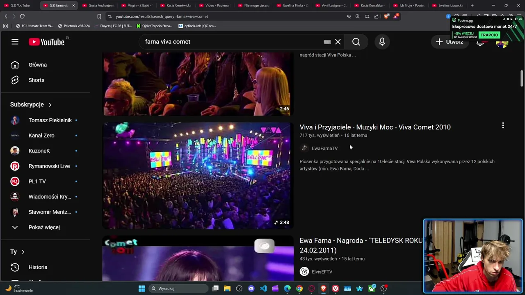Click the share icon in address bar

(376, 16)
